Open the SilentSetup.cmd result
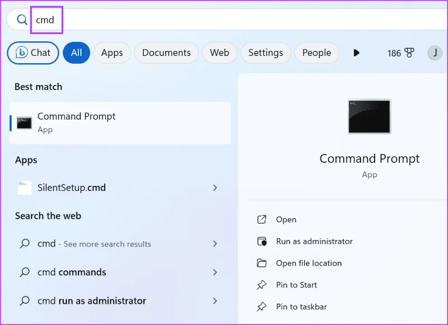This screenshot has width=448, height=325. [x=120, y=187]
